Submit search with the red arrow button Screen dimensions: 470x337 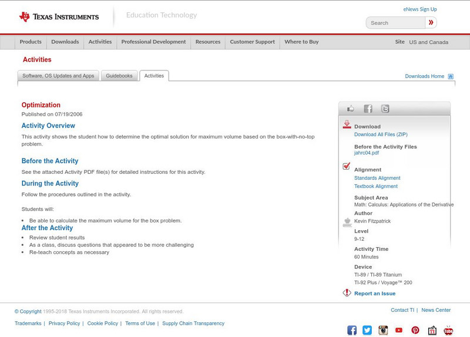(x=431, y=22)
